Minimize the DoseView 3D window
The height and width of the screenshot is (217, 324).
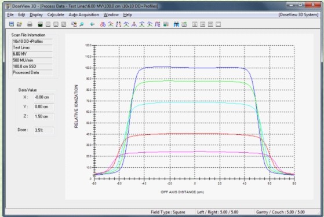[x=292, y=5]
